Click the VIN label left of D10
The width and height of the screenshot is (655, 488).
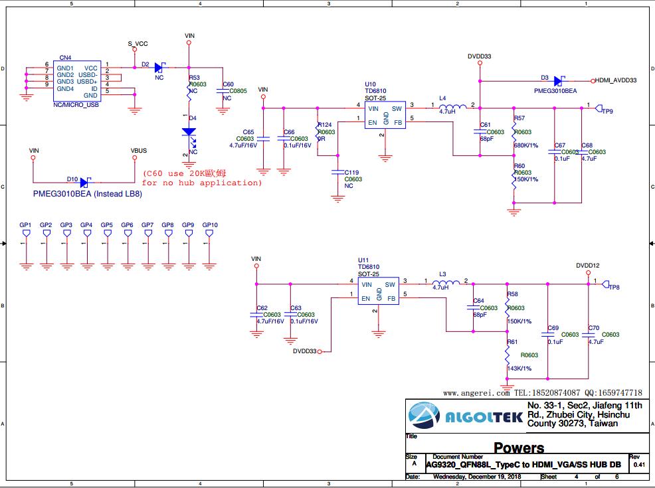click(34, 150)
